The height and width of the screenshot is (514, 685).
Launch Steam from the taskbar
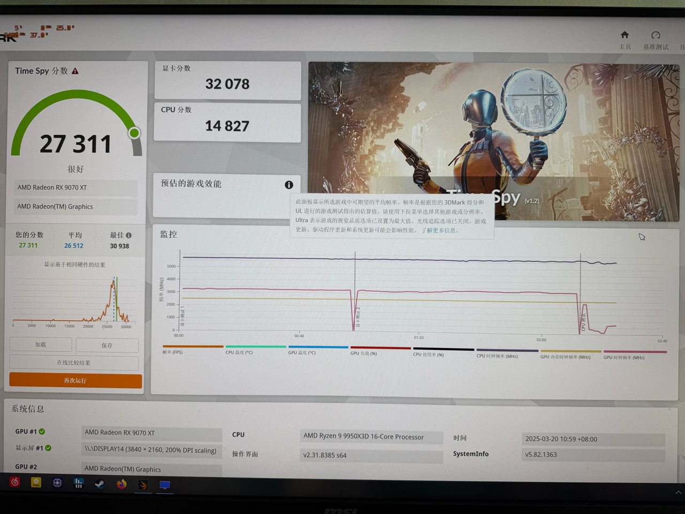click(x=100, y=485)
